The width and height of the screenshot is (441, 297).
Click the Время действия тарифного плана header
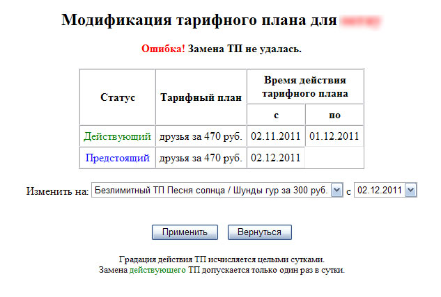[x=305, y=87]
